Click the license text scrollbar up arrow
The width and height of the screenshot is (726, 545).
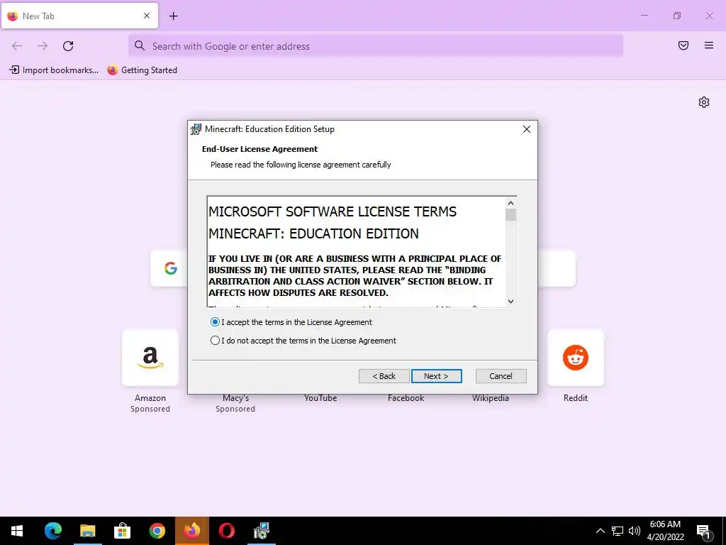510,203
